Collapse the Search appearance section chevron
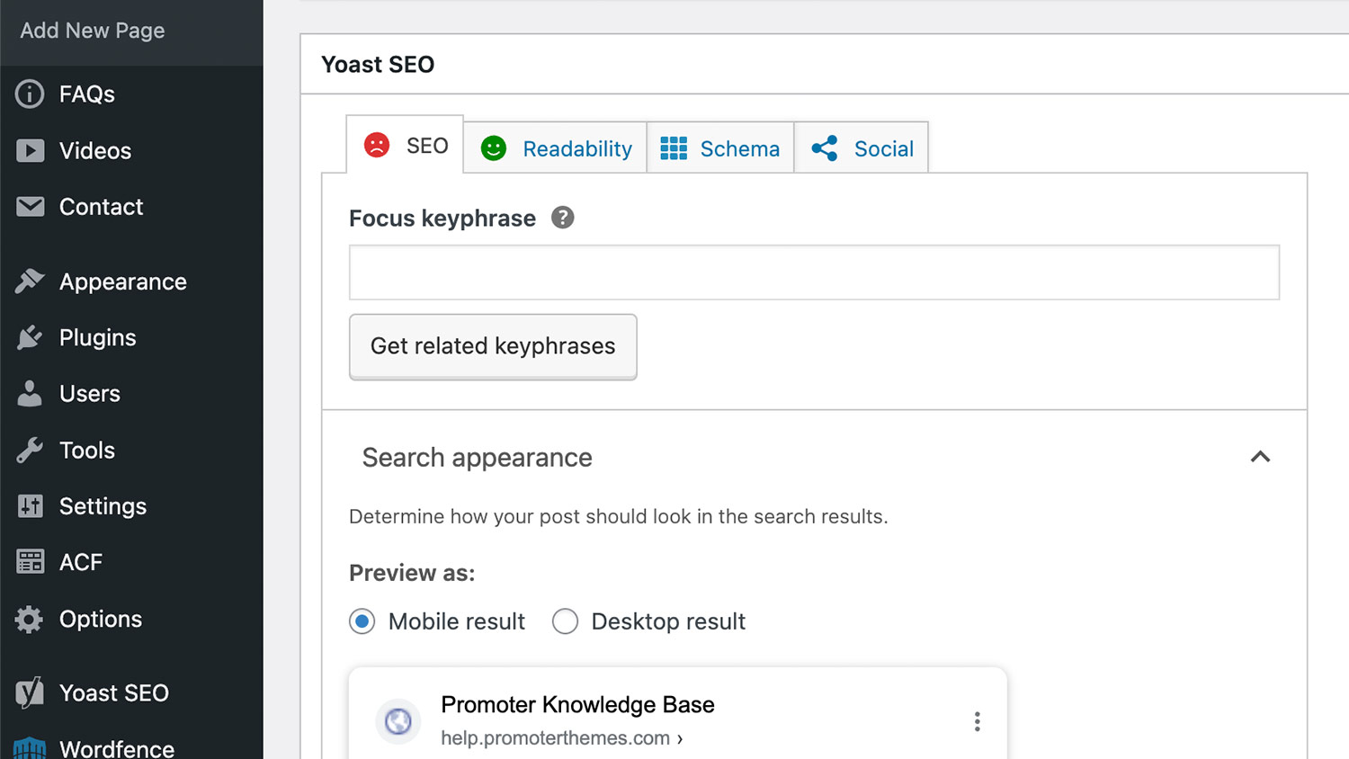1349x759 pixels. 1260,457
